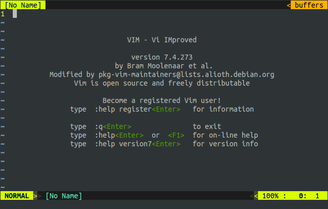
Task: Click 'for on-line help' text
Action: click(x=225, y=135)
